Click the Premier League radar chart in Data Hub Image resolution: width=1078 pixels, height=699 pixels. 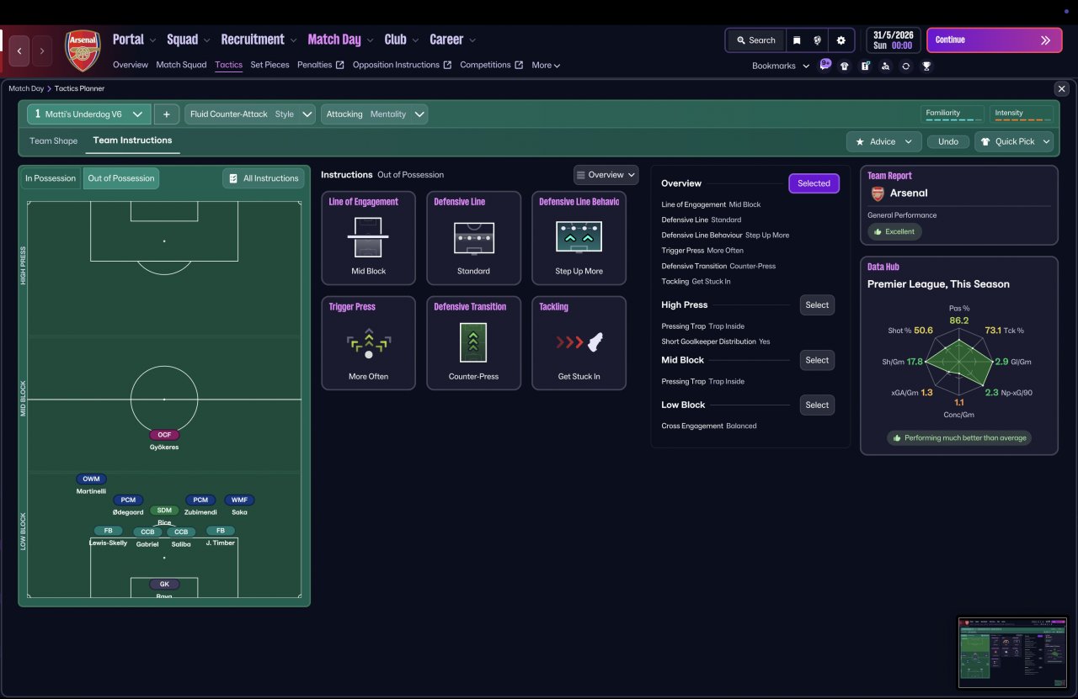[958, 363]
